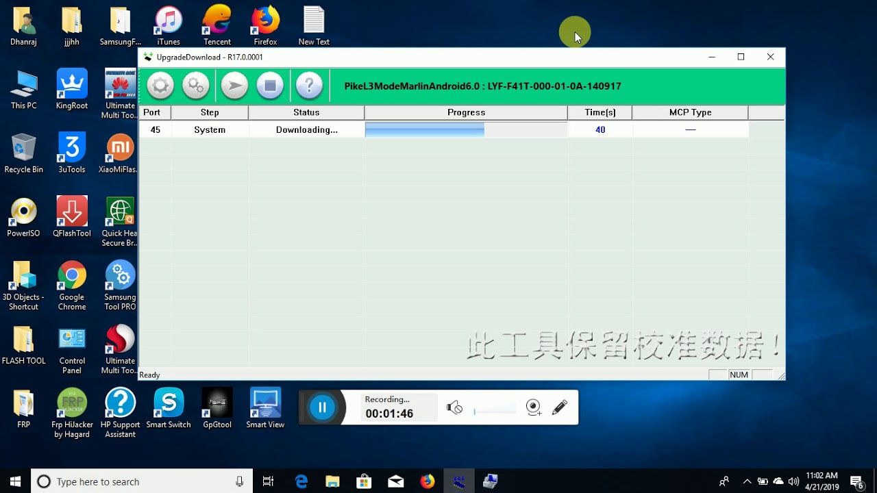The height and width of the screenshot is (493, 877).
Task: Select port value 45 in the table
Action: pyautogui.click(x=155, y=129)
